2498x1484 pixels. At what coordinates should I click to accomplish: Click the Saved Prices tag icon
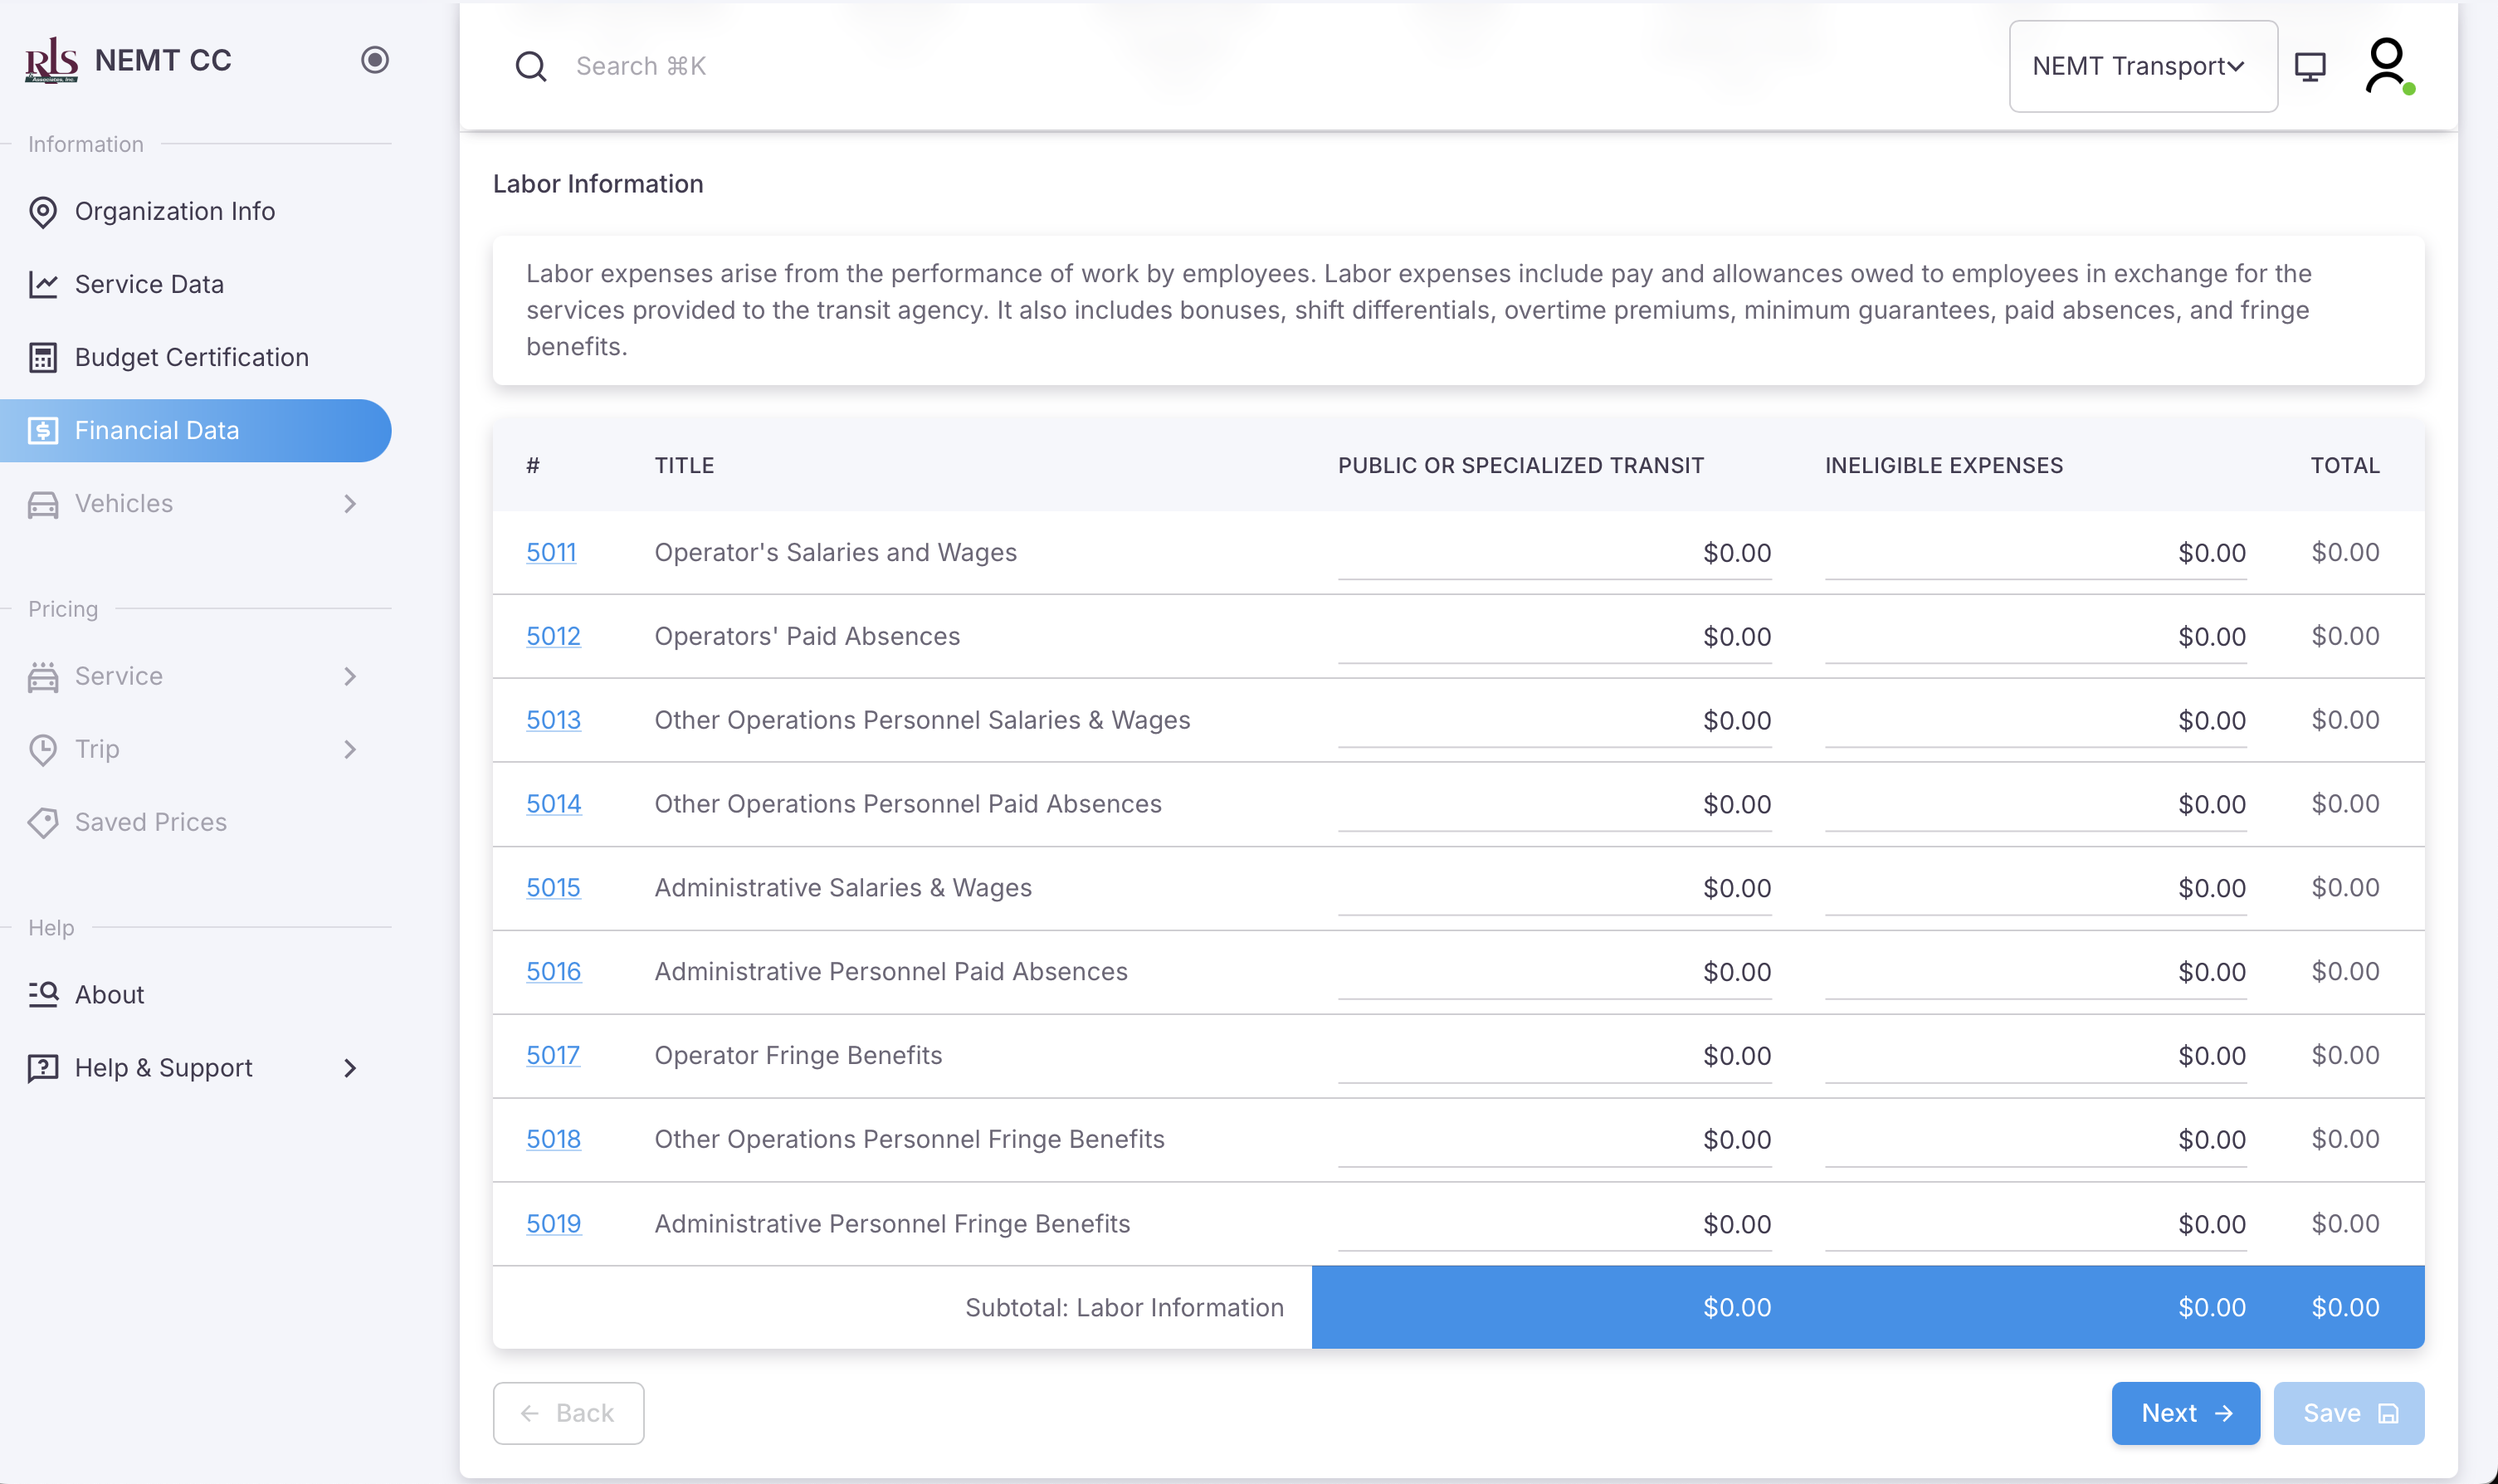point(43,822)
